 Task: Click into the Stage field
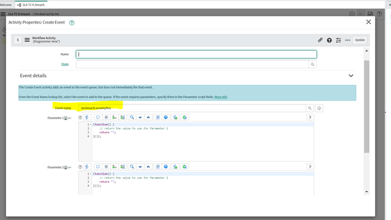click(192, 64)
